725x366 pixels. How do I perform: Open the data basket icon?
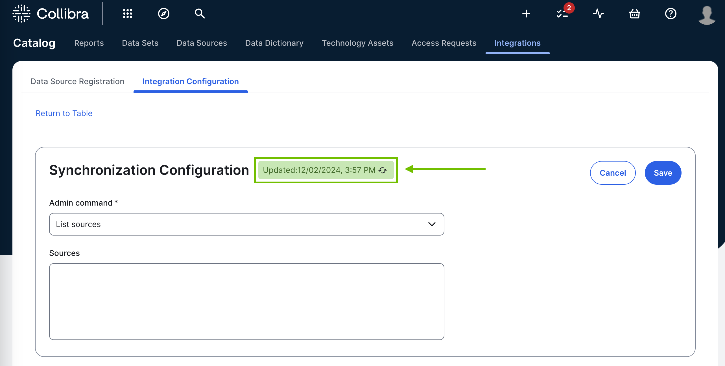pyautogui.click(x=634, y=14)
